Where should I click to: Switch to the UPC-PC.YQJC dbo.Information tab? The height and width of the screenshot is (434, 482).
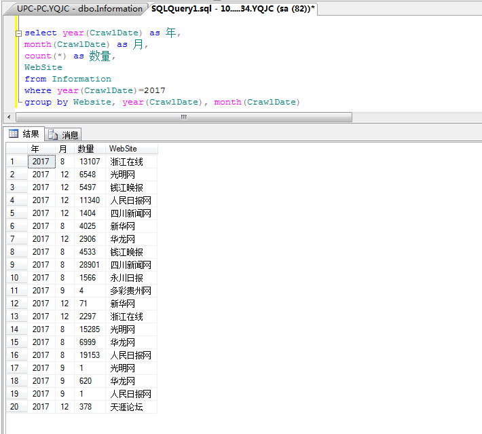(x=79, y=9)
